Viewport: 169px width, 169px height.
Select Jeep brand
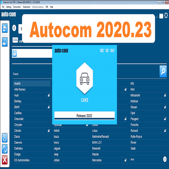tap(71, 154)
